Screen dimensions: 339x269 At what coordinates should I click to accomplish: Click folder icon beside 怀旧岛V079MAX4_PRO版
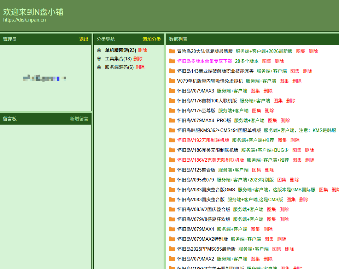(x=172, y=120)
